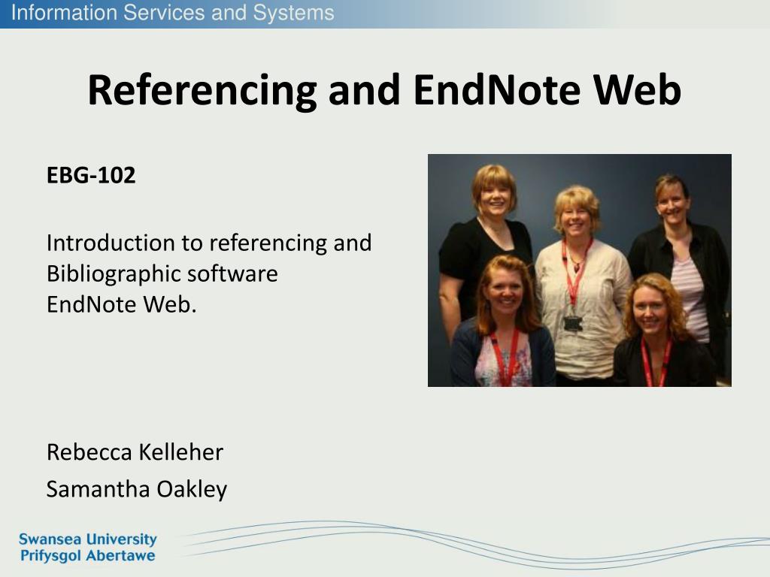Click the red lanyard on the center woman
Image resolution: width=770 pixels, height=577 pixels.
pyautogui.click(x=575, y=275)
